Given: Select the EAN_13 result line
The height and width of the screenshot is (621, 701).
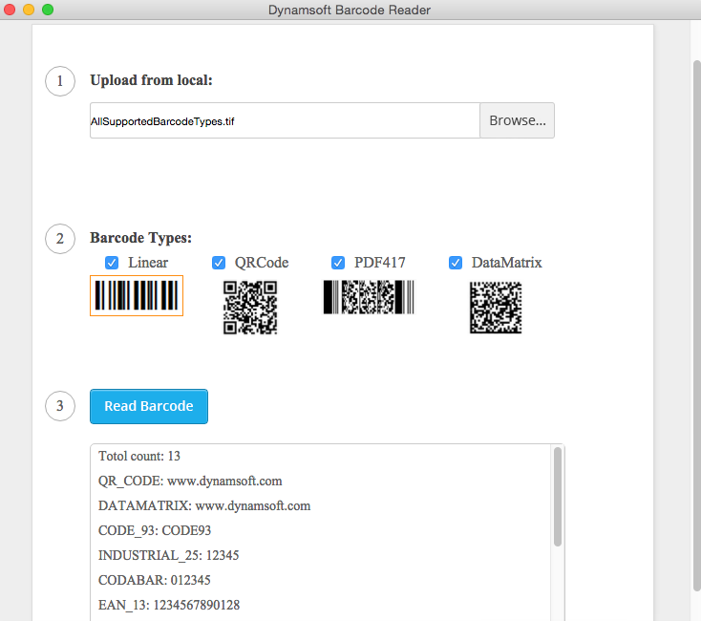Looking at the screenshot, I should click(169, 605).
